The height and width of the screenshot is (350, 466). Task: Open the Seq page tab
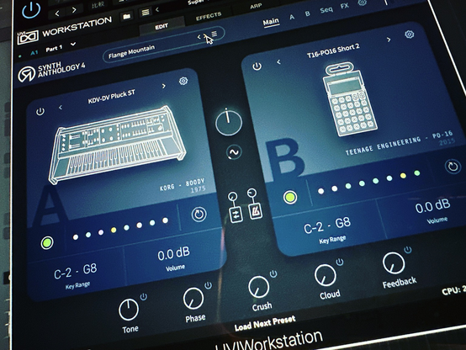click(326, 10)
